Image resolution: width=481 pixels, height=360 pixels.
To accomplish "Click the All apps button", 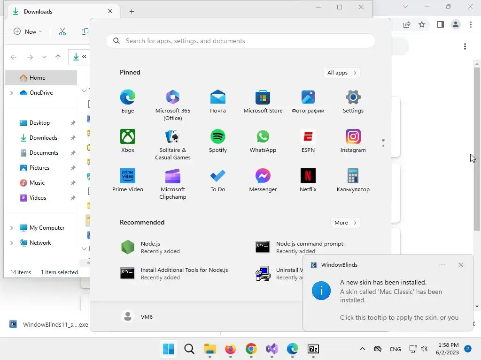I will (x=342, y=73).
